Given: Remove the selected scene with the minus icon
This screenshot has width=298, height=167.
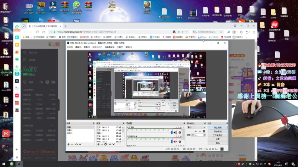Looking at the screenshot, I should [x=72, y=144].
